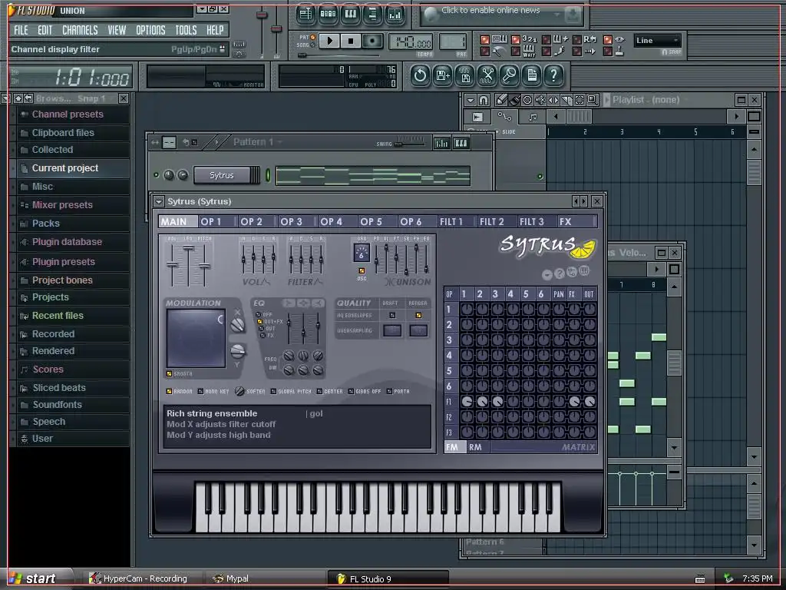Open the playlist view from the toolbar
Image resolution: width=786 pixels, height=590 pixels.
[305, 15]
